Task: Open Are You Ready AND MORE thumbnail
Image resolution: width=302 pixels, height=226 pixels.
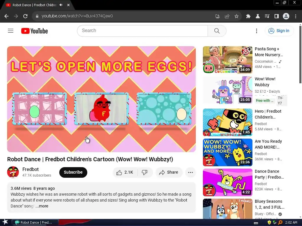Action: click(228, 152)
